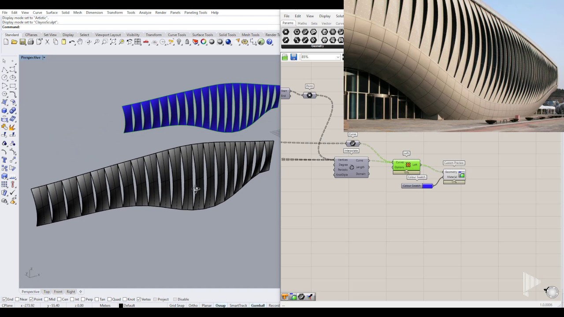The height and width of the screenshot is (317, 564).
Task: Toggle Near osnap checkbox
Action: 17,299
